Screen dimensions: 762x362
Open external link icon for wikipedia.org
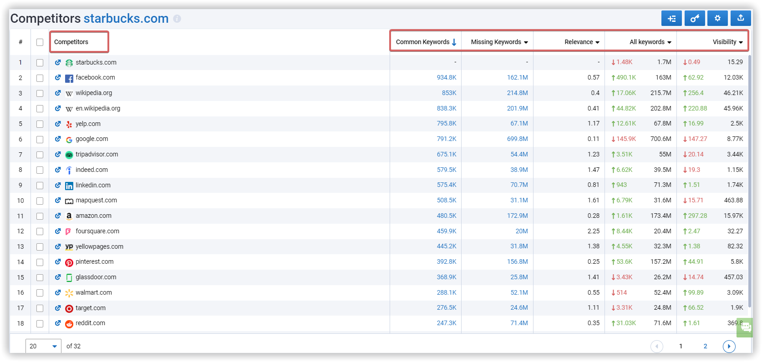coord(58,93)
